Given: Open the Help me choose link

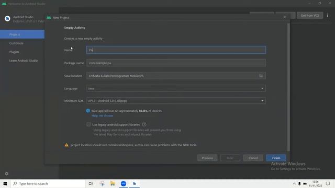Looking at the screenshot, I should pos(103,115).
